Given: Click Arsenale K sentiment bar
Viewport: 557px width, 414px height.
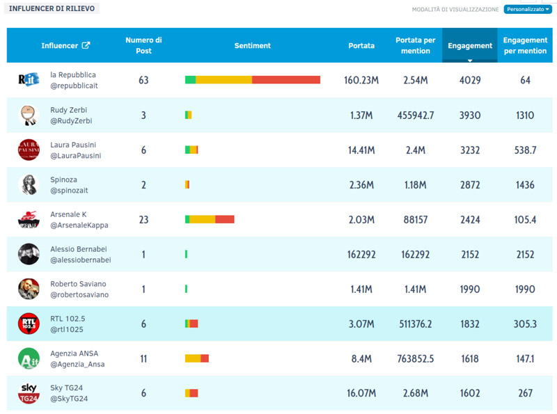Looking at the screenshot, I should click(210, 219).
